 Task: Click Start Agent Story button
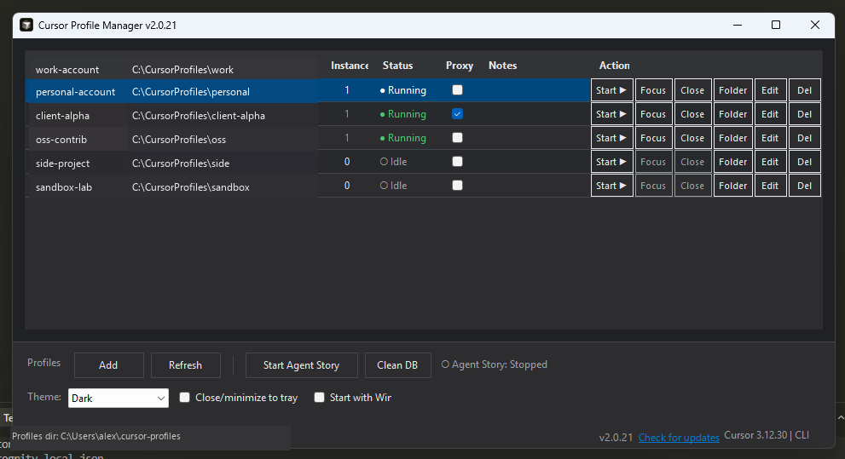pyautogui.click(x=301, y=365)
